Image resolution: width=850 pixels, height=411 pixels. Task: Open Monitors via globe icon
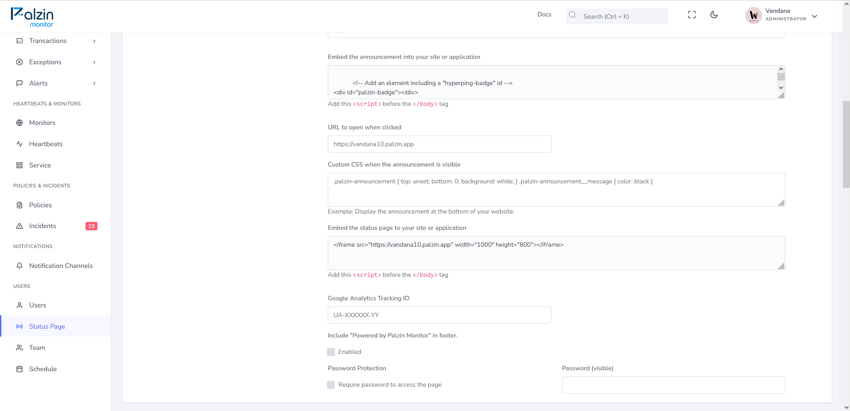19,123
